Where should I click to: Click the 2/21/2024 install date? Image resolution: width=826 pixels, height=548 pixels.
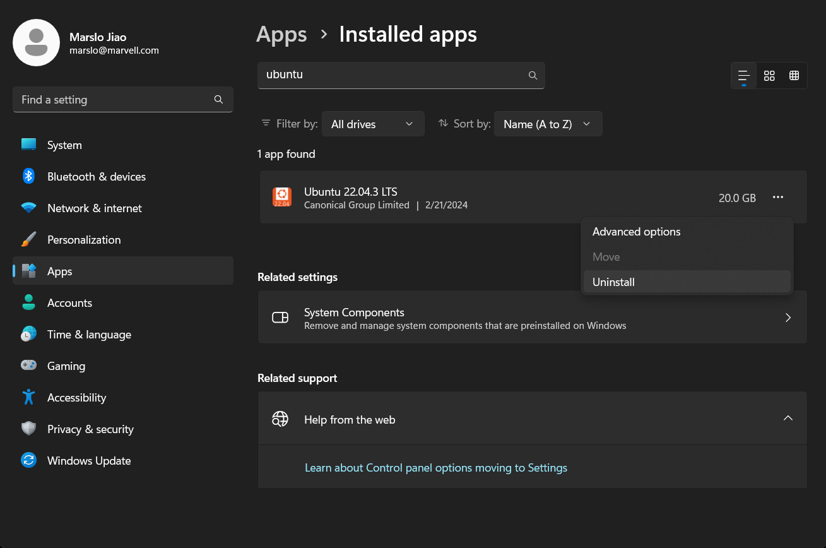coord(447,205)
